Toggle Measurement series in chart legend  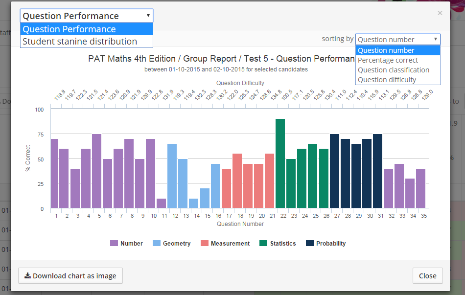[225, 244]
